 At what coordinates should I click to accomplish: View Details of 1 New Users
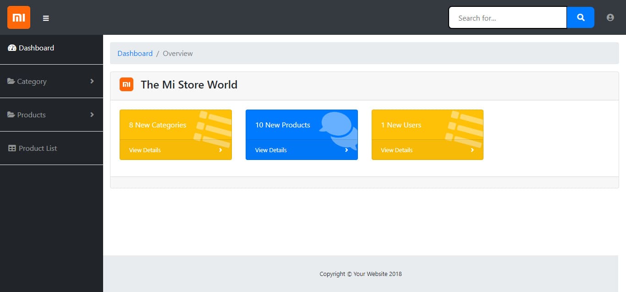[x=396, y=150]
